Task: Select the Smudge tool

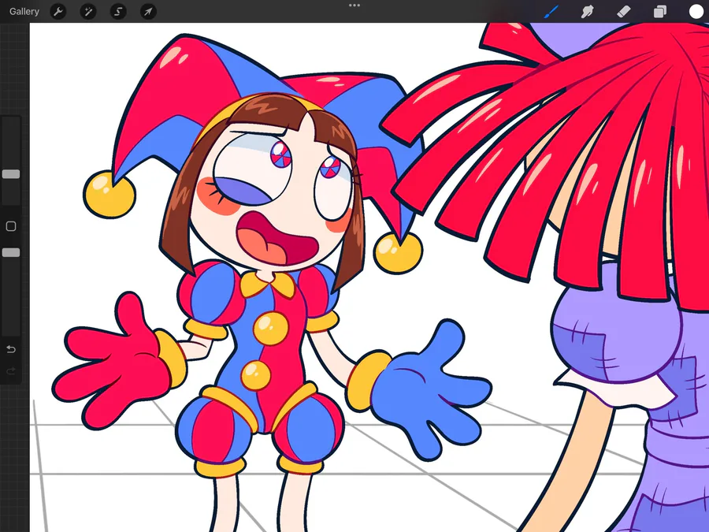Action: [587, 11]
